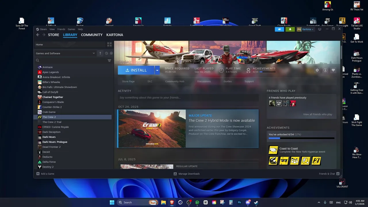
Task: Go back using the Steam back arrow
Action: coord(38,35)
